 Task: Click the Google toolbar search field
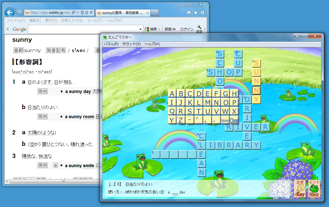click(84, 29)
